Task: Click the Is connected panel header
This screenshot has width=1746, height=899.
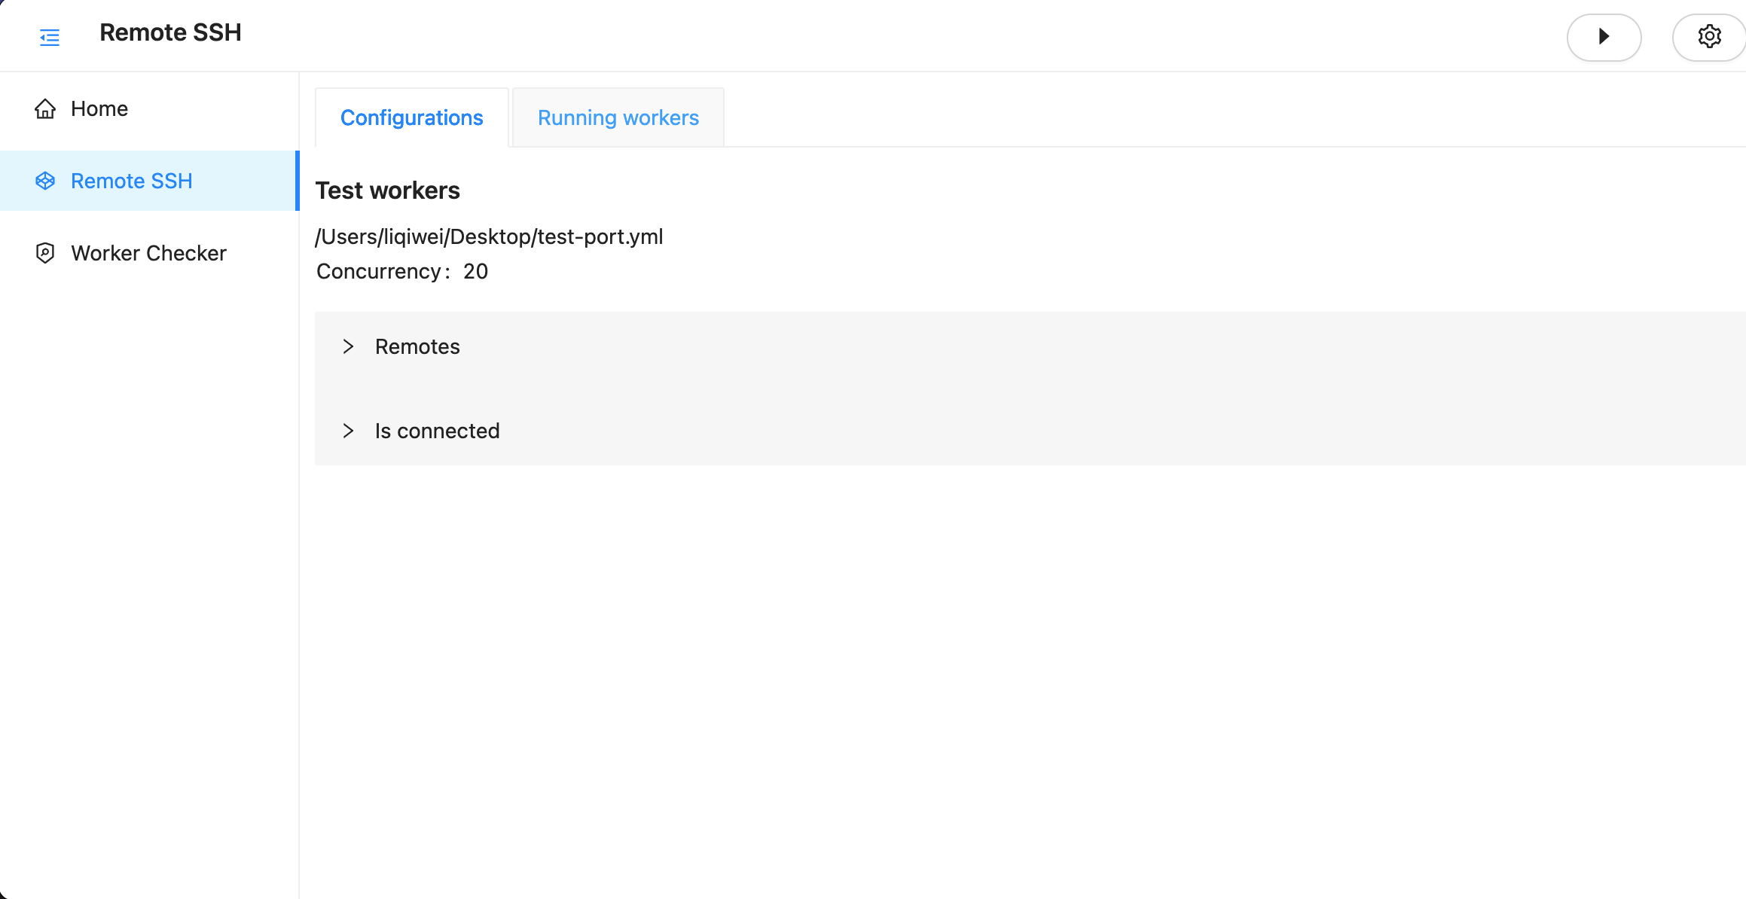Action: (x=438, y=431)
